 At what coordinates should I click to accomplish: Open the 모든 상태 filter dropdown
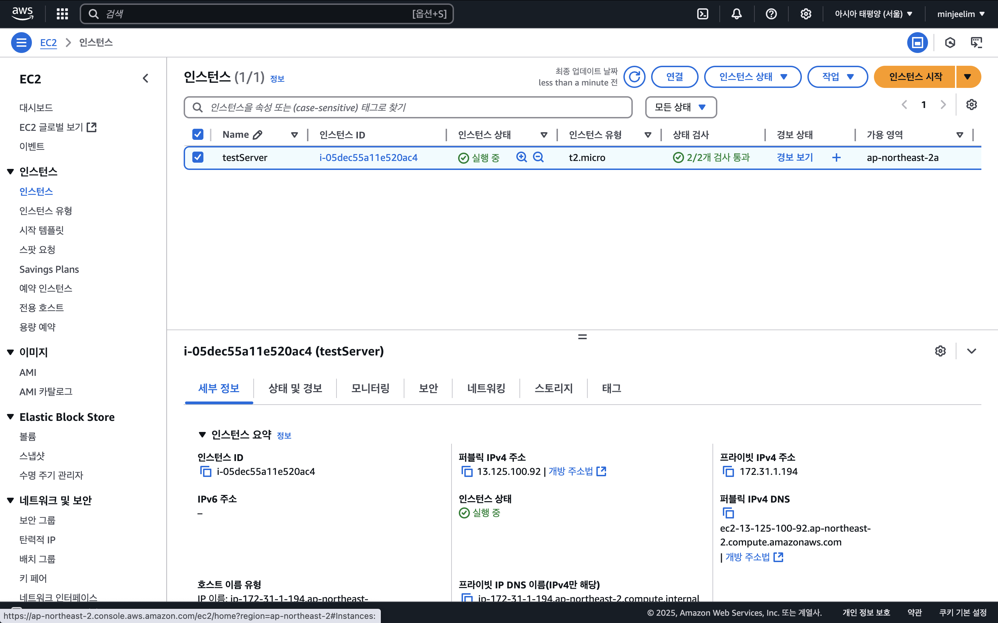(681, 107)
